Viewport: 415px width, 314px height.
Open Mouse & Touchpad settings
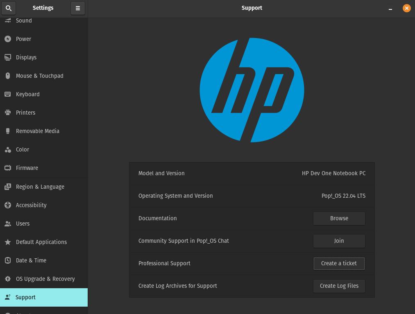(x=44, y=76)
